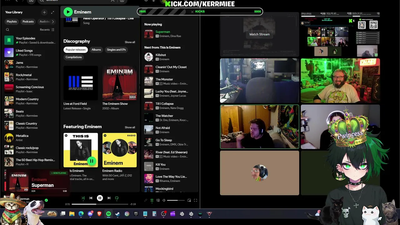Open Screaming Concious playlist
Screen dimensions: 400x225
(30, 89)
